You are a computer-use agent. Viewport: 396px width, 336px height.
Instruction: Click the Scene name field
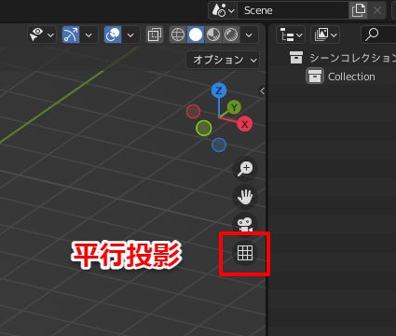click(x=294, y=10)
